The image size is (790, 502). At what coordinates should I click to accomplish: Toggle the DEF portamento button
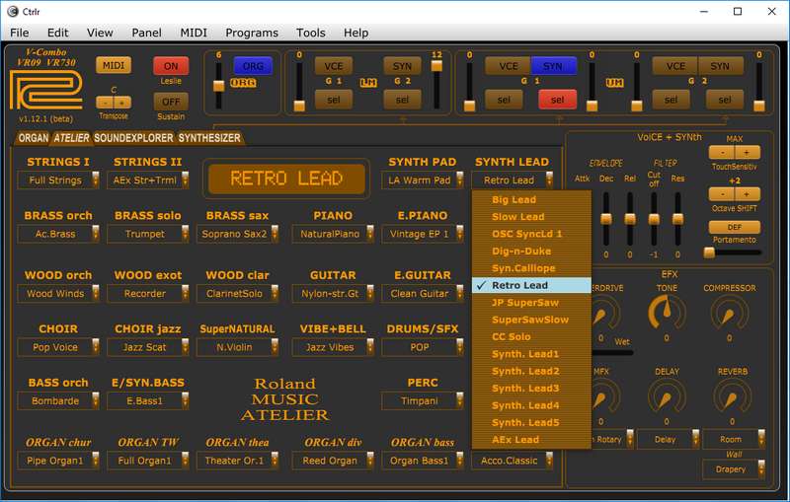(x=735, y=227)
